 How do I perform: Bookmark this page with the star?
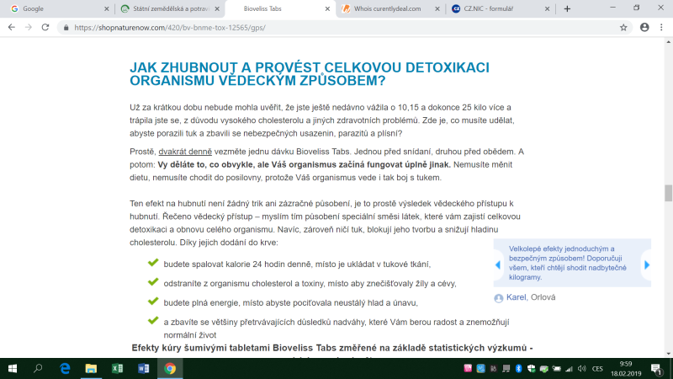point(623,28)
